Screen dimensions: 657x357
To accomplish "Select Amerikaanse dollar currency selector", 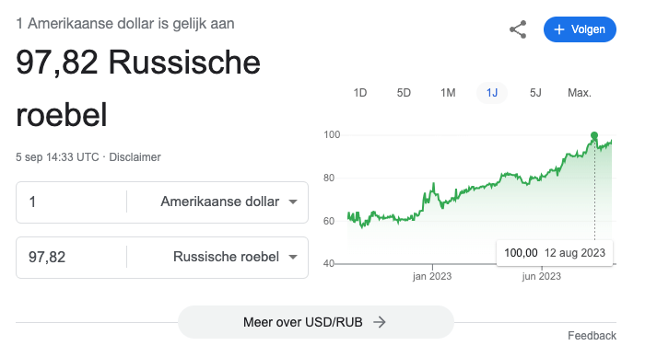I will click(x=229, y=202).
